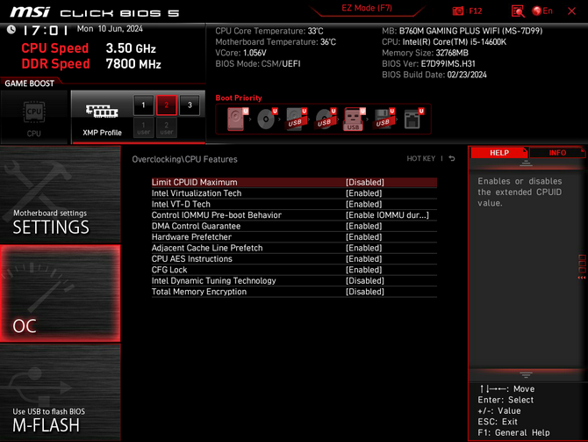
Task: Open Limit CPUID Maximum [Disabled] value
Action: (365, 182)
